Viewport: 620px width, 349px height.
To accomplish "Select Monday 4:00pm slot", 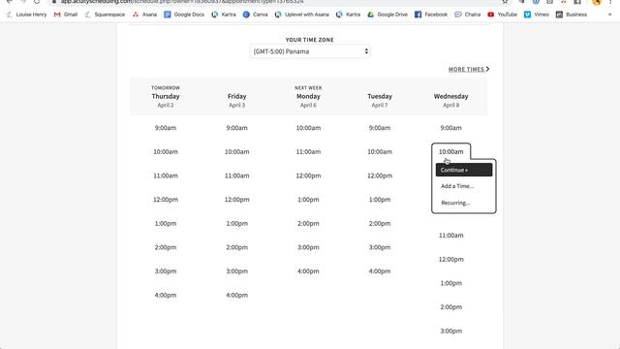I will pos(308,271).
